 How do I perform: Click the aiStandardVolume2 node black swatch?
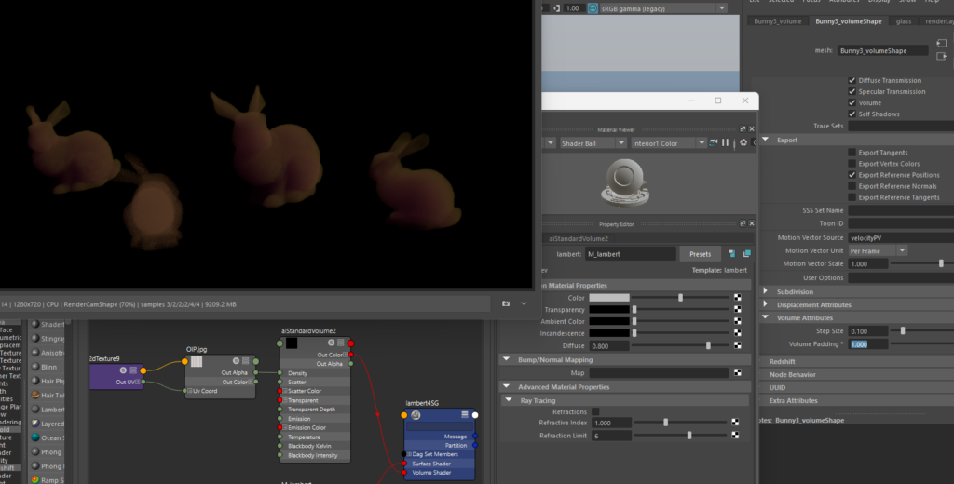pyautogui.click(x=292, y=343)
